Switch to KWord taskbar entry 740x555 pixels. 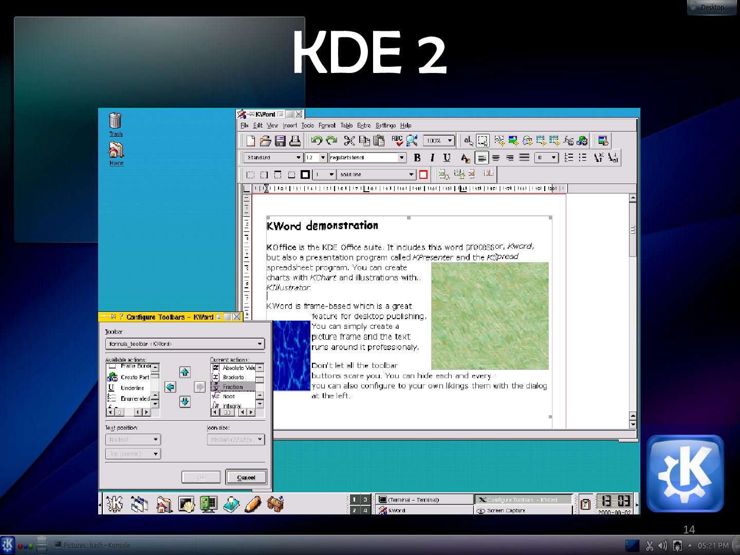click(424, 510)
